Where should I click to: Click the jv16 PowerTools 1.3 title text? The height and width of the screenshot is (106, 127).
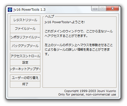(x=29, y=10)
